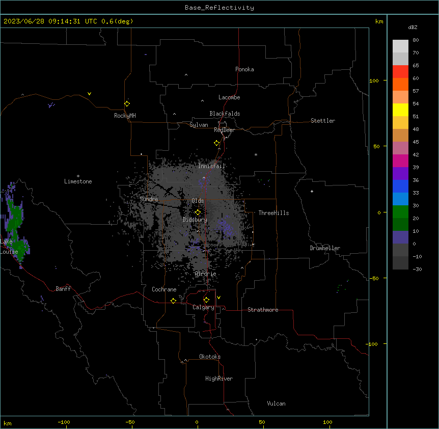439x429 pixels.
Task: Click the yellow diamond marker above Calgary
Action: (206, 300)
